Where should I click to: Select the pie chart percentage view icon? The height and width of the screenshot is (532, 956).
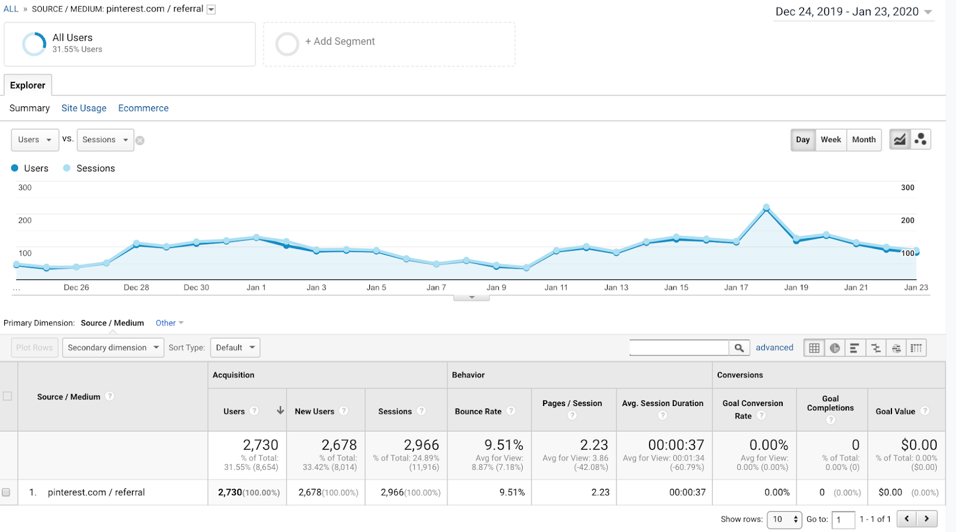coord(835,348)
